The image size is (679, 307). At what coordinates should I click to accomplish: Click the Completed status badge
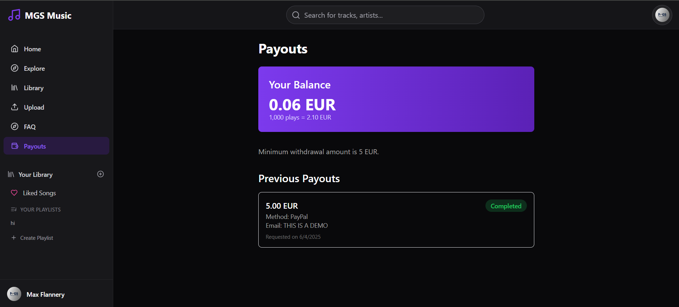[x=506, y=206]
